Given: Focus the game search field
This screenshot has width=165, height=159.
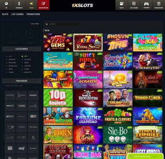Looking at the screenshot, I should [62, 24].
